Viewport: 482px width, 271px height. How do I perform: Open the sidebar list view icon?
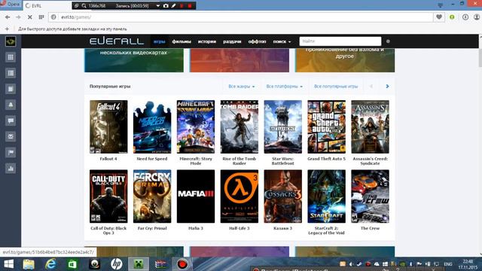click(11, 73)
